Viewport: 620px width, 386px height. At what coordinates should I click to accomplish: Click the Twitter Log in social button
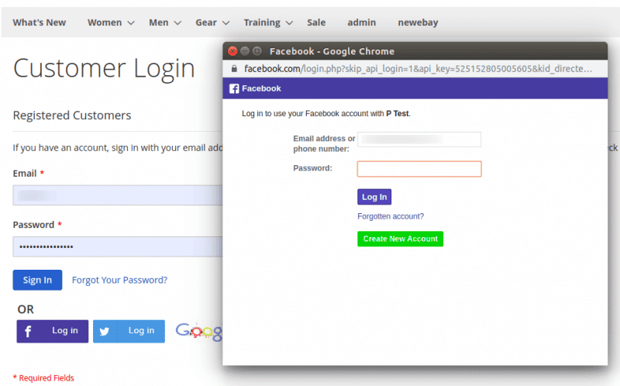pos(129,331)
